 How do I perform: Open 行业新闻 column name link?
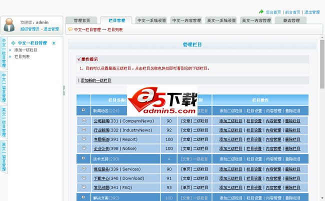pyautogui.click(x=101, y=130)
